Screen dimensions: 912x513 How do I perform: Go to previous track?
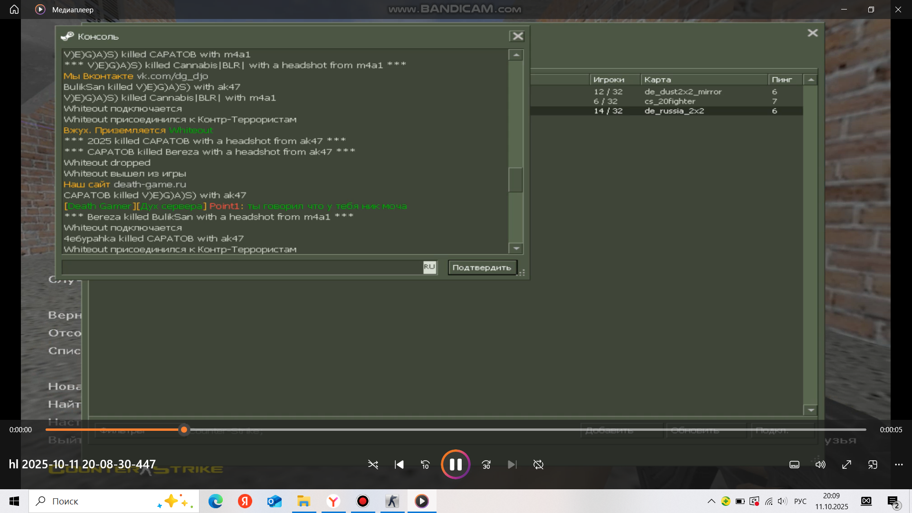[x=399, y=465]
